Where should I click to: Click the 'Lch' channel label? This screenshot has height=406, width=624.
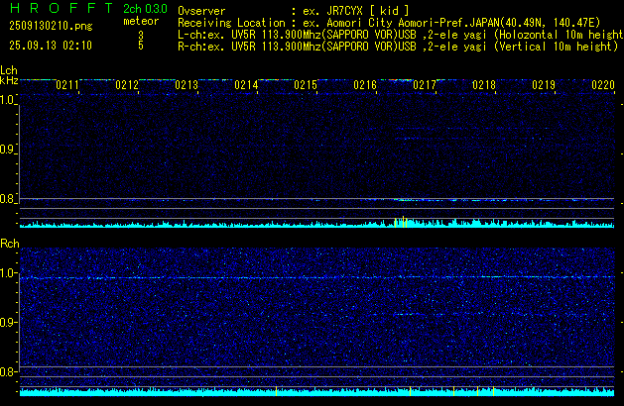(9, 70)
